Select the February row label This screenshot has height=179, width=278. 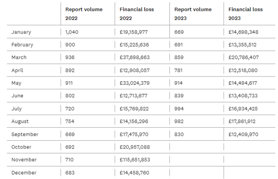[22, 45]
